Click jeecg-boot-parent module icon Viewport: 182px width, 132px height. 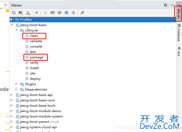[17, 122]
